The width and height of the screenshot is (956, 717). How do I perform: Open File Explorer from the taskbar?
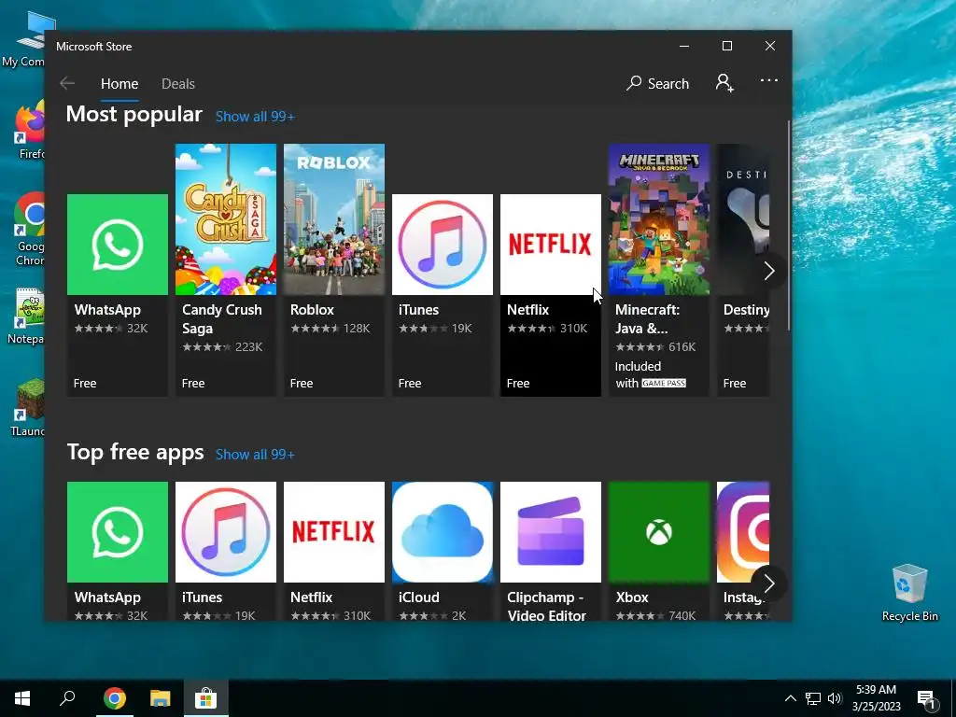point(161,698)
